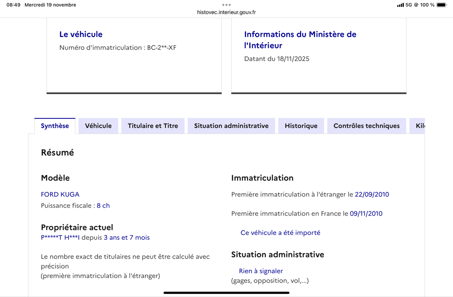Go to the Historique tab

[x=301, y=126]
